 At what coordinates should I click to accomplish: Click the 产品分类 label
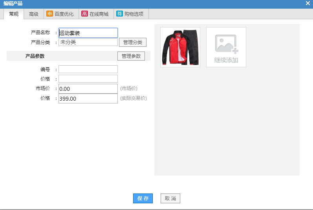[x=40, y=42]
